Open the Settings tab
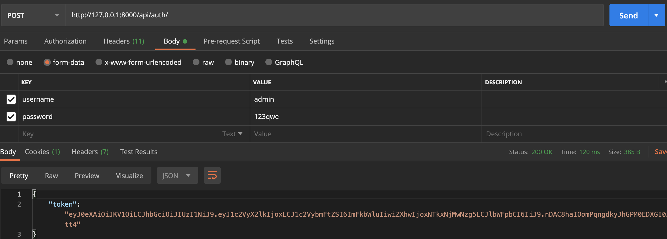 (x=322, y=41)
